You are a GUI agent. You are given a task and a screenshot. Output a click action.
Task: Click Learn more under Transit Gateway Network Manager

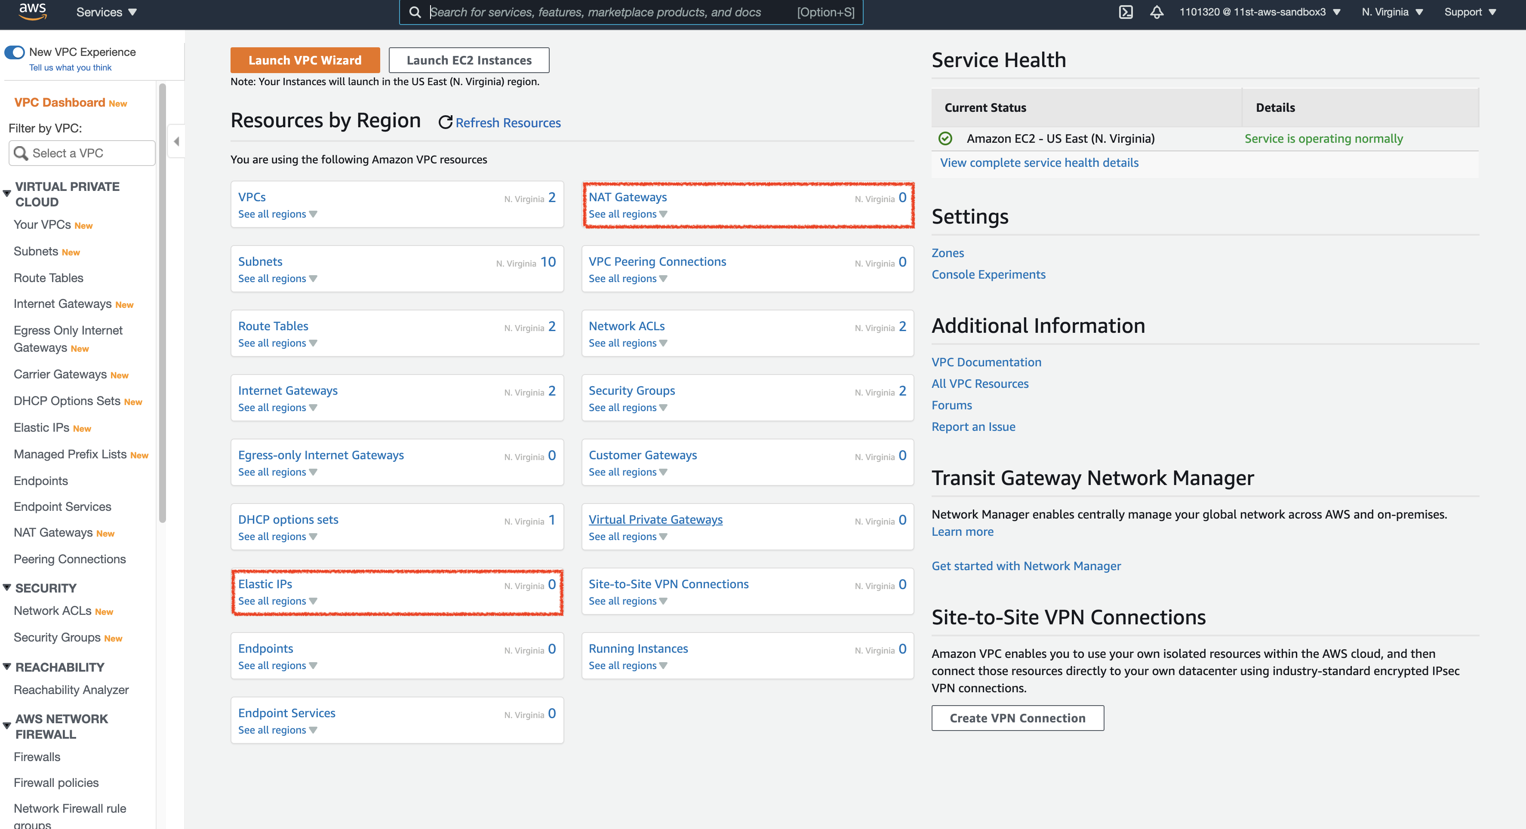pos(962,532)
